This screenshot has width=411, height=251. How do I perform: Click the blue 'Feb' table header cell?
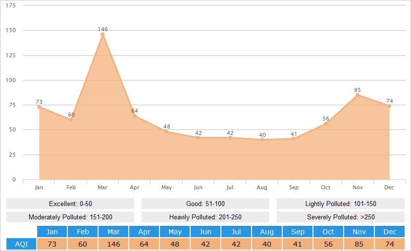point(83,232)
